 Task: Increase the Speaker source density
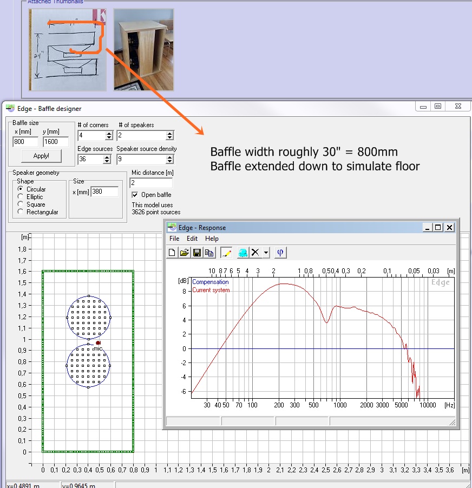[x=169, y=157]
